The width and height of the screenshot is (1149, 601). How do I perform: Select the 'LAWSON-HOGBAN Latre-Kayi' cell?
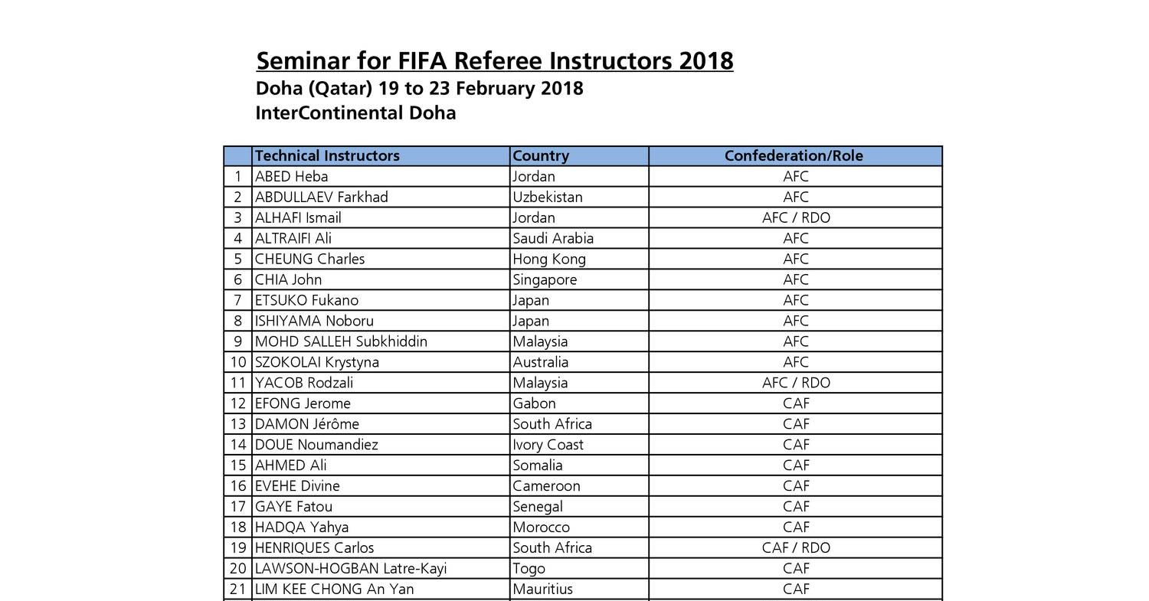(350, 569)
